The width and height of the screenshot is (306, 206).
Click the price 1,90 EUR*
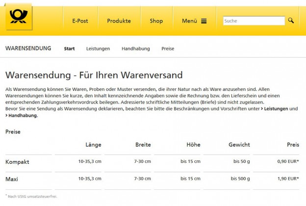coord(288,179)
